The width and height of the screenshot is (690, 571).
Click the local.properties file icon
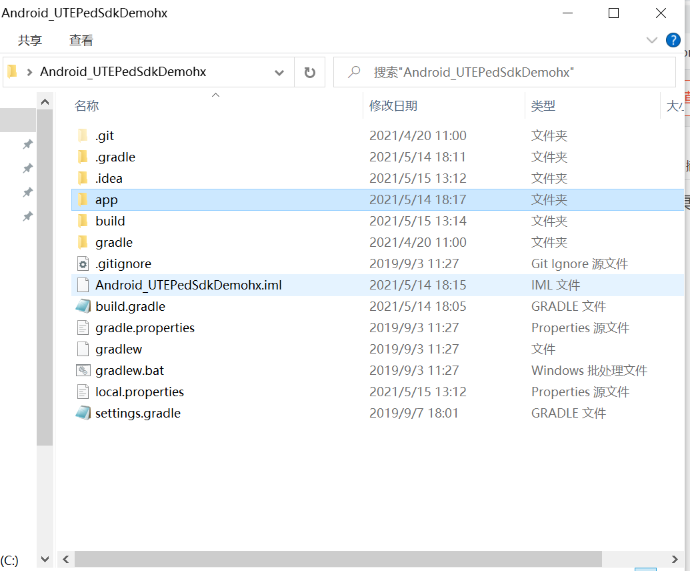pos(83,392)
